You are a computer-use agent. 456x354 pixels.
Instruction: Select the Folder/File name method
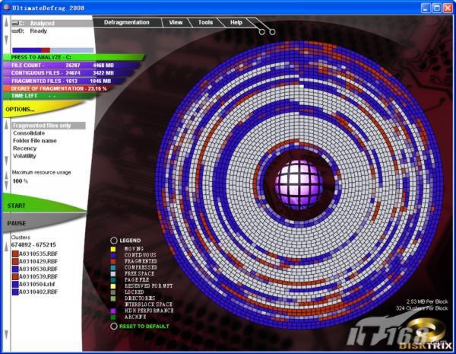[35, 141]
